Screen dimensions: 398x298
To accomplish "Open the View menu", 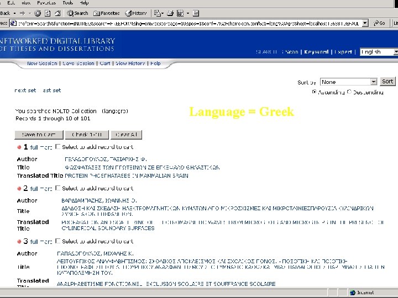I will (x=26, y=3).
